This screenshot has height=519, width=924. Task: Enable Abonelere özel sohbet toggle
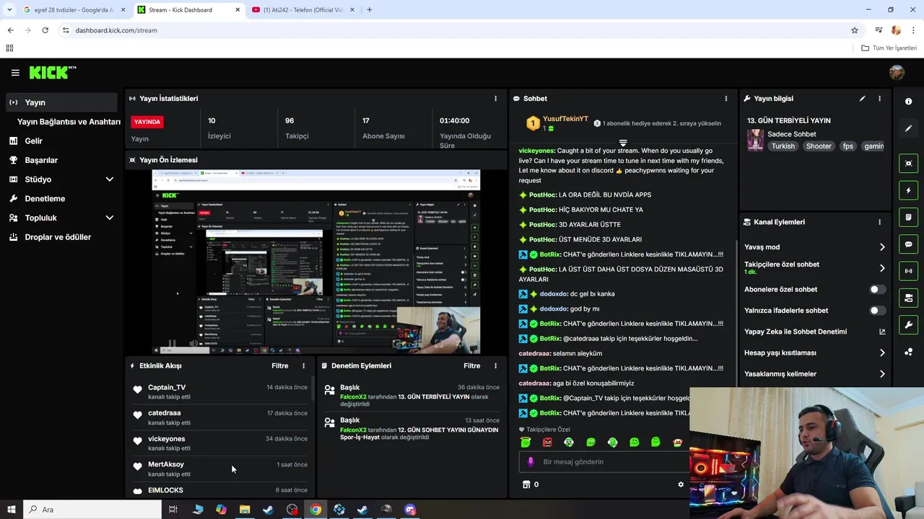point(877,289)
